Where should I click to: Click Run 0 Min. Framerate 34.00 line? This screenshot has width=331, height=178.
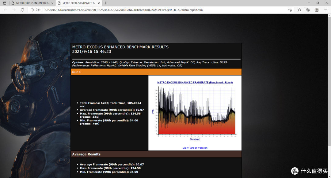click(x=109, y=122)
